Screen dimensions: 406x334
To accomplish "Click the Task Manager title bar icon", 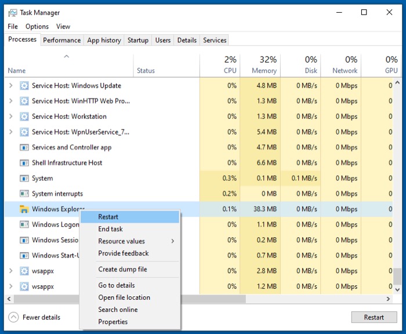I will click(x=12, y=13).
